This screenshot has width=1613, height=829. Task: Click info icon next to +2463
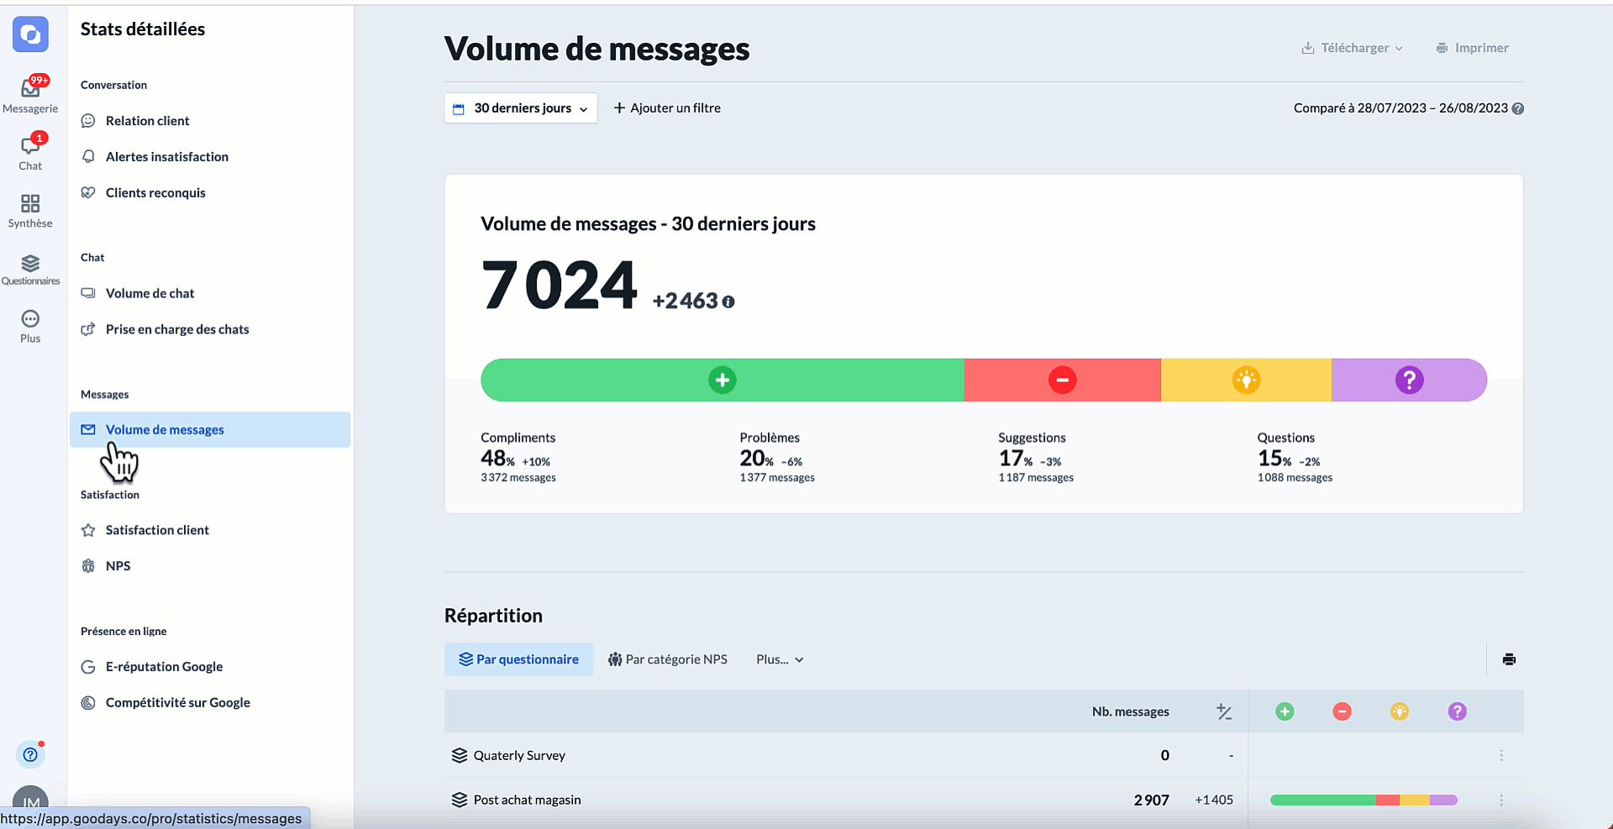pyautogui.click(x=728, y=302)
